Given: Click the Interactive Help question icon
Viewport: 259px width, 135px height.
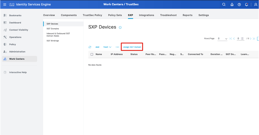Looking at the screenshot, I should [x=5, y=72].
